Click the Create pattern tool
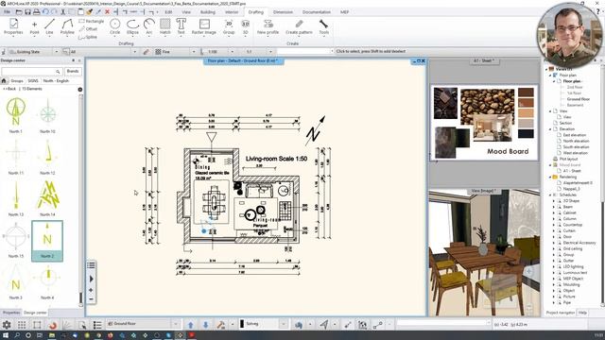Viewport: 605px width, 340px height. click(299, 26)
